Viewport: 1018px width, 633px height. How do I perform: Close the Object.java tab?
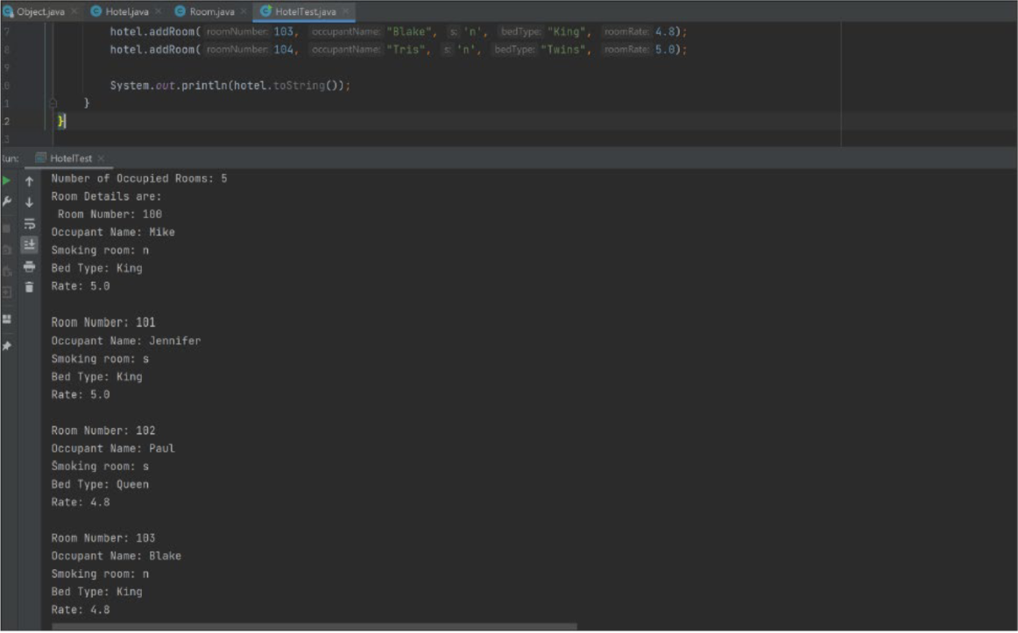[x=74, y=11]
